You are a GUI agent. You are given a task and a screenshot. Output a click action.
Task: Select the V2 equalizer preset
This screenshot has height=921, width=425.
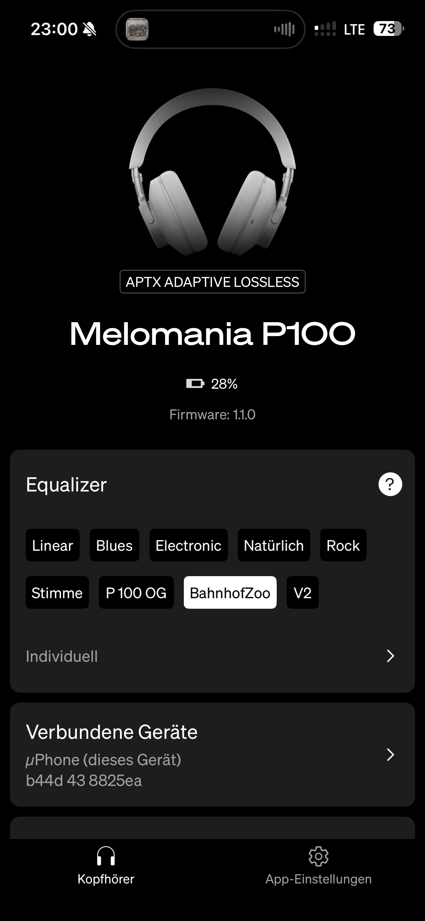pos(302,593)
